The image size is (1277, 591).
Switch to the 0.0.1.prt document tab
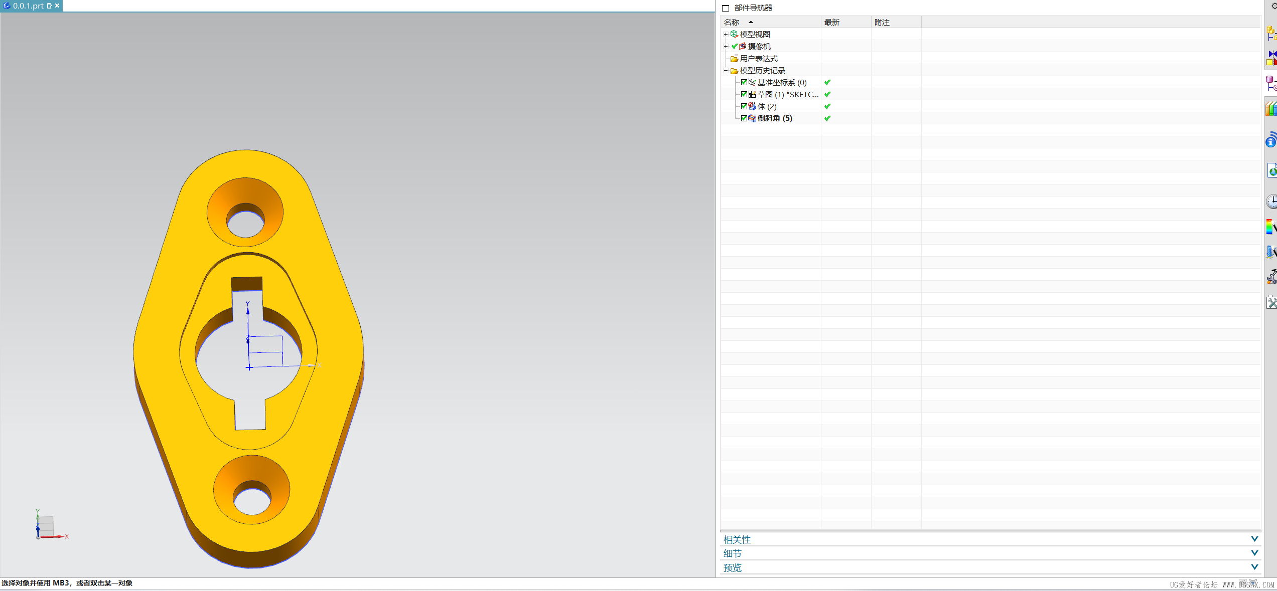pos(31,6)
